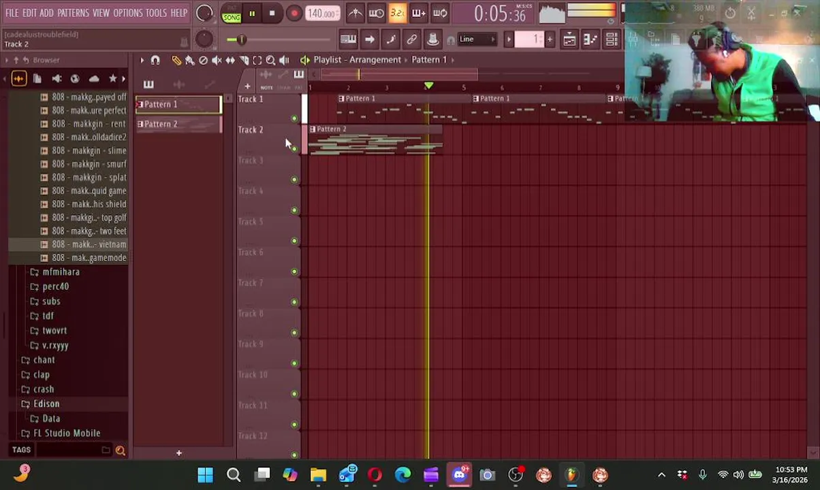820x490 pixels.
Task: Open the FILE menu
Action: tap(12, 13)
